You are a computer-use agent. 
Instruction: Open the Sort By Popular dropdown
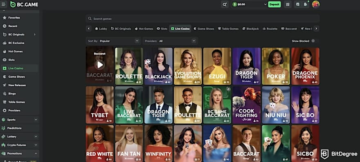pos(113,41)
